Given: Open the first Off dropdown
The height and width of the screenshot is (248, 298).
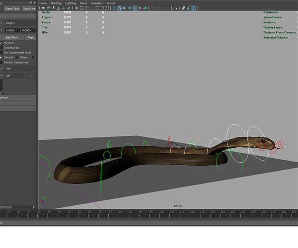Looking at the screenshot, I should [20, 68].
